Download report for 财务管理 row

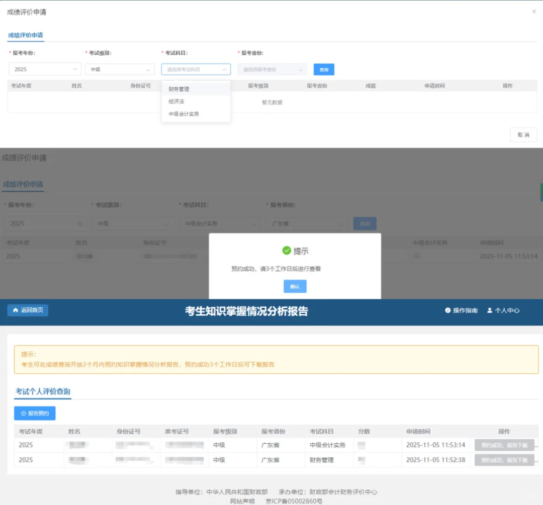pyautogui.click(x=504, y=460)
